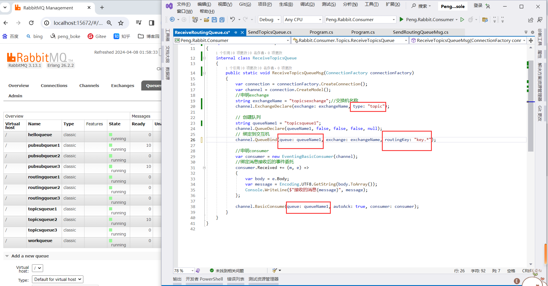The width and height of the screenshot is (548, 286).
Task: Open the Virtual host dropdown under Add a new queue
Action: pyautogui.click(x=37, y=268)
